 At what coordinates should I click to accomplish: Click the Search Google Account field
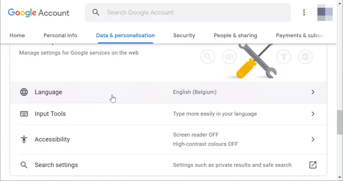[188, 12]
